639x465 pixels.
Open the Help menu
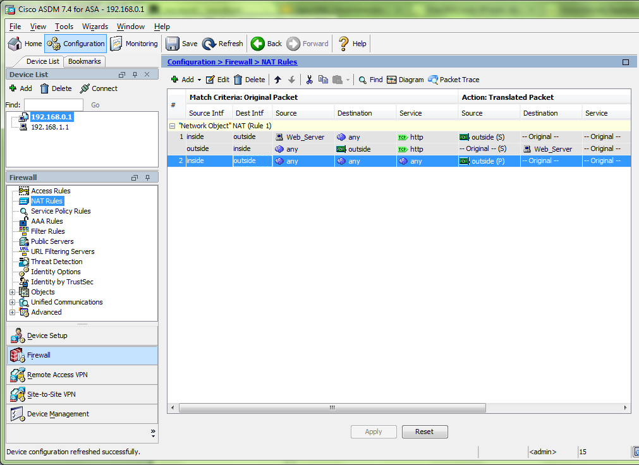coord(162,27)
